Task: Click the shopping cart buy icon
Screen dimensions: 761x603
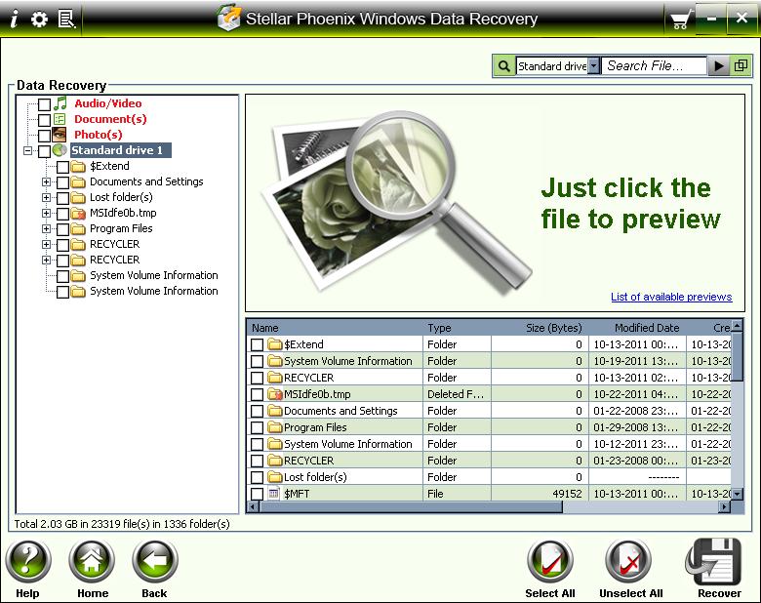Action: [x=680, y=20]
